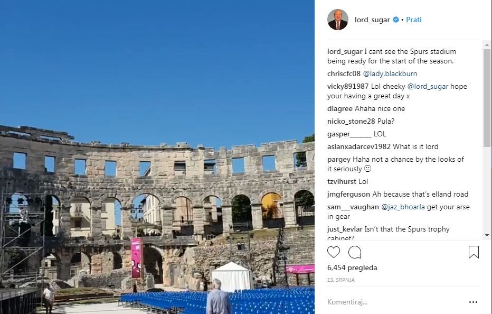Open chriscfc08 commenter profile
This screenshot has width=492, height=314.
click(x=344, y=74)
